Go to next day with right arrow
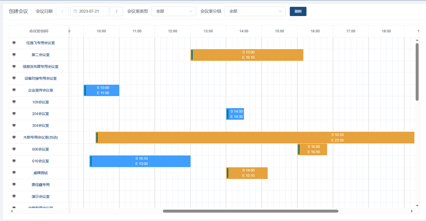This screenshot has width=426, height=221. [116, 11]
